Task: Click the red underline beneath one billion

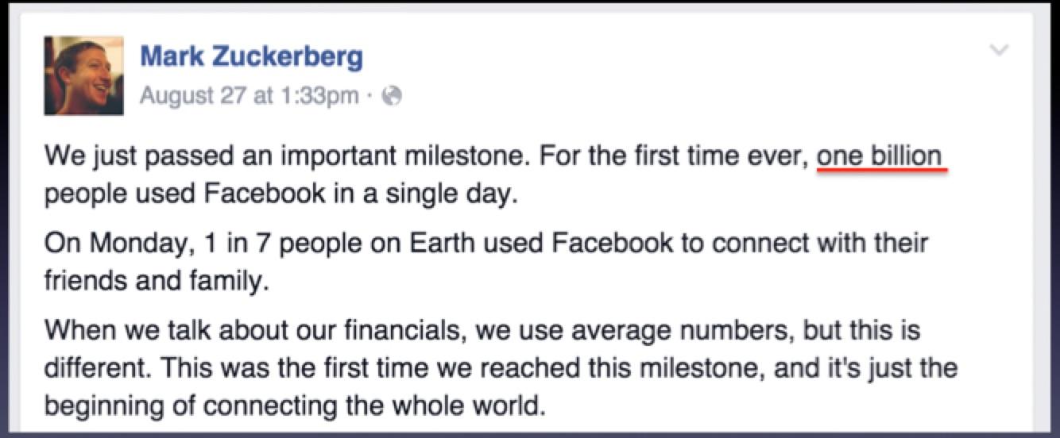Action: (882, 171)
